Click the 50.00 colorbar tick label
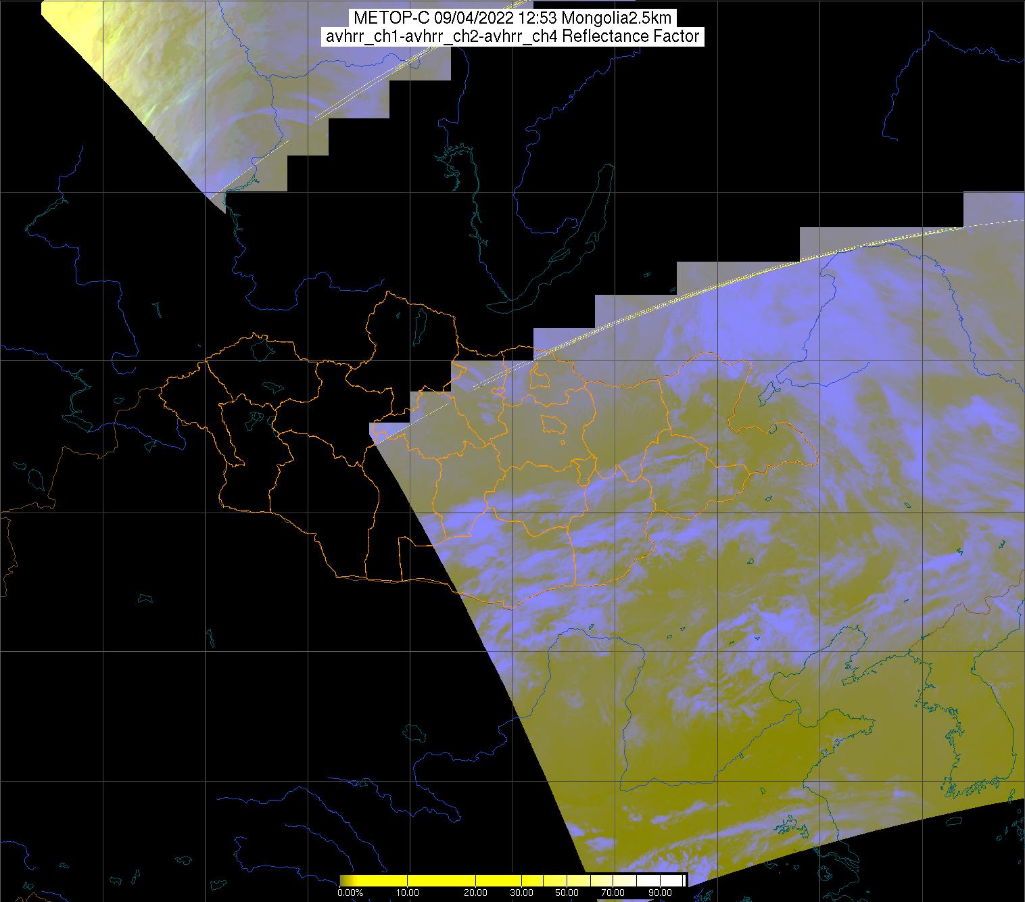Image resolution: width=1025 pixels, height=902 pixels. [567, 893]
